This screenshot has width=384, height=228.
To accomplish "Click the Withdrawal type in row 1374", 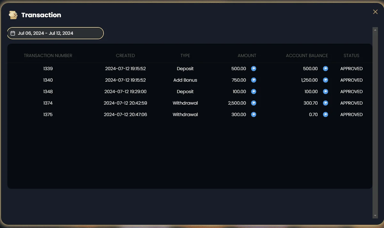I will click(185, 103).
